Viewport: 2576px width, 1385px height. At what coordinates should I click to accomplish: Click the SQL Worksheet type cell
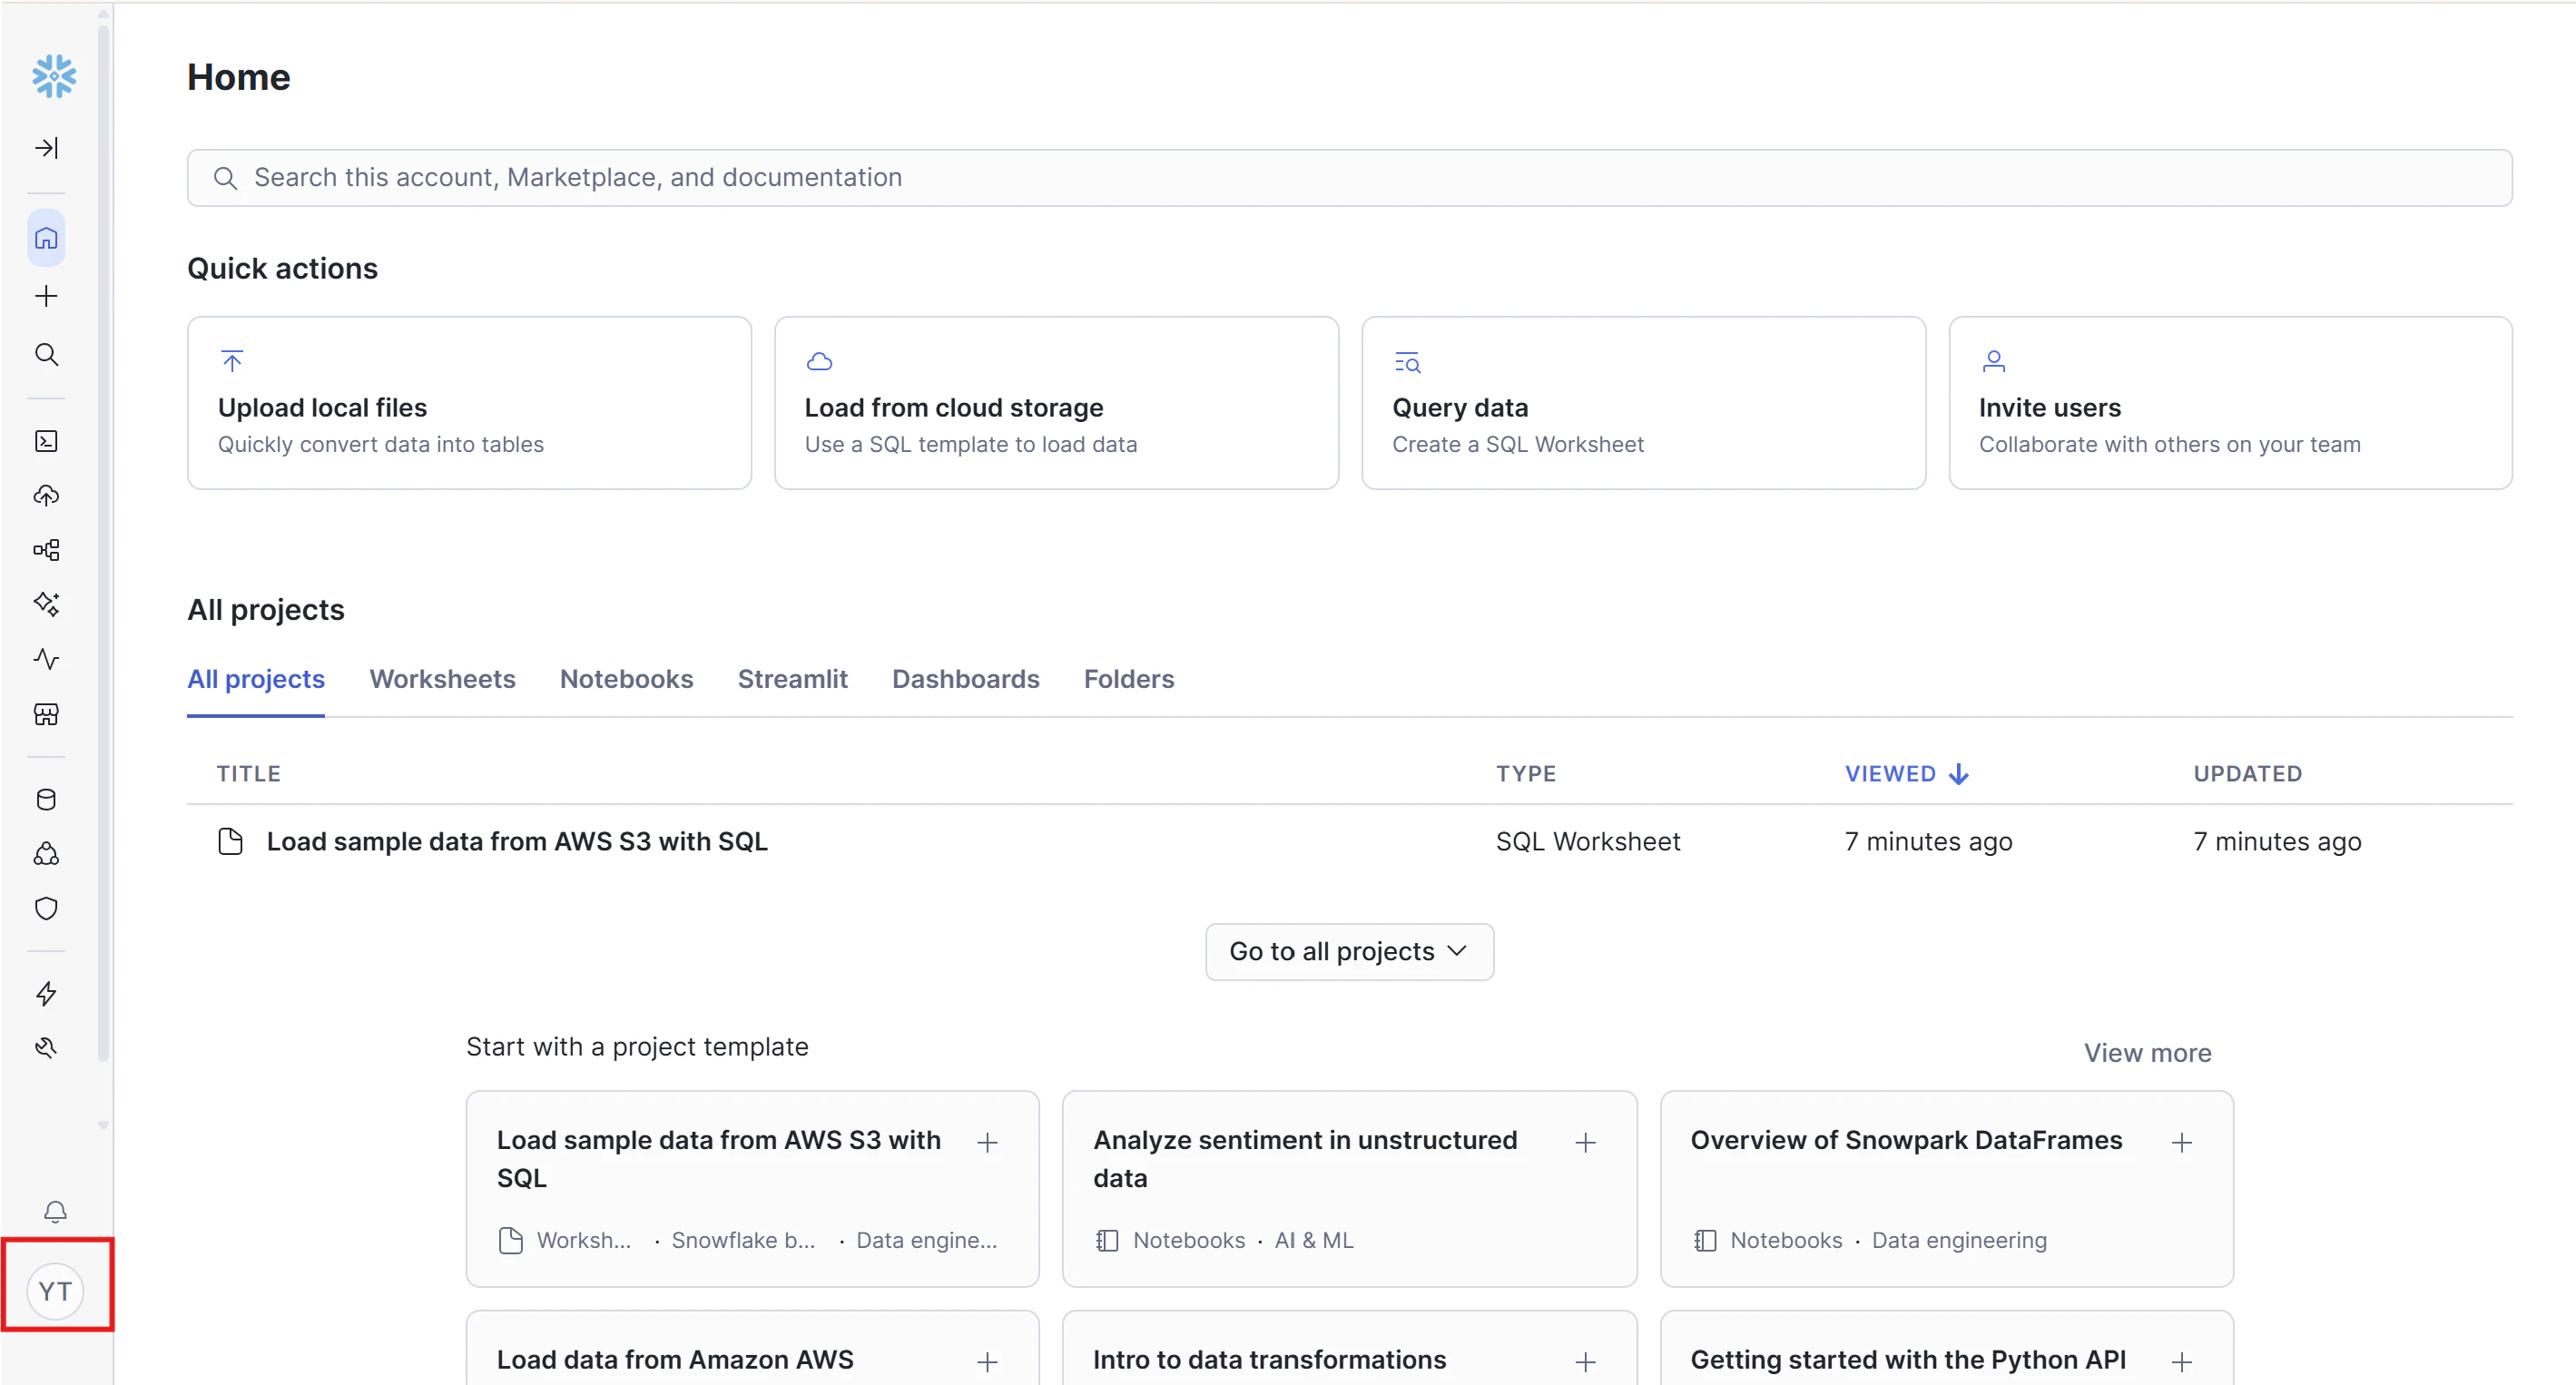[x=1588, y=842]
